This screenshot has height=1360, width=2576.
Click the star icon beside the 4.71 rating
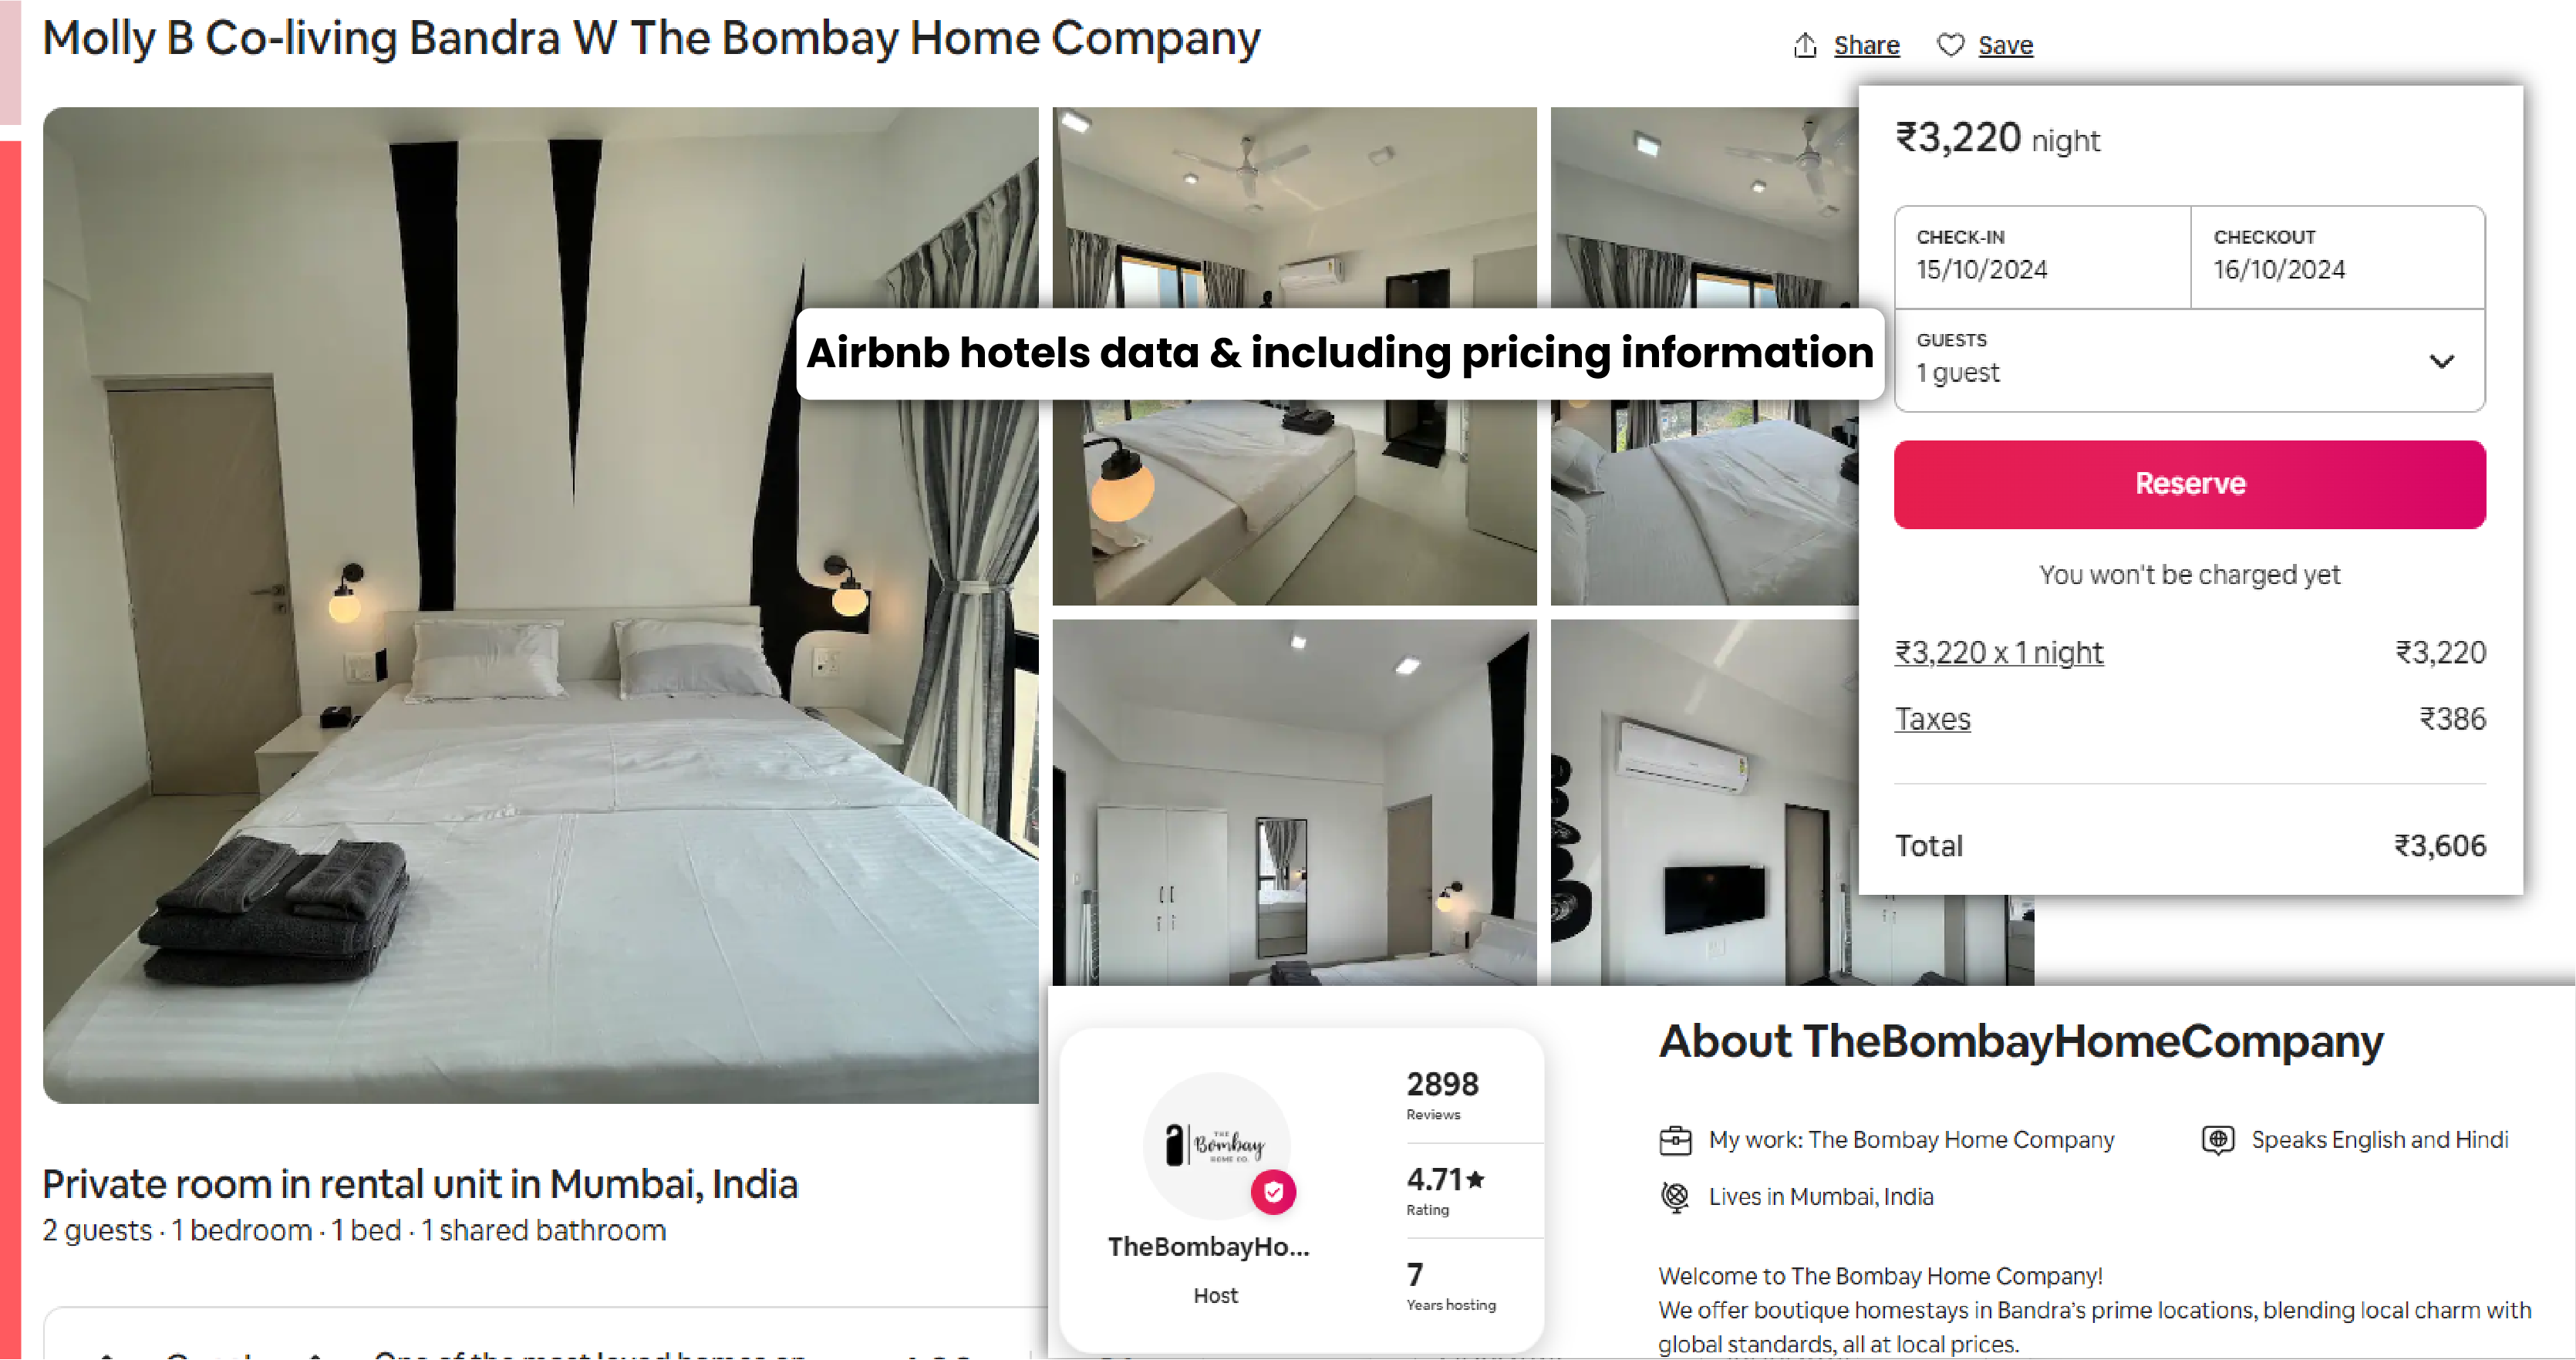point(1478,1180)
